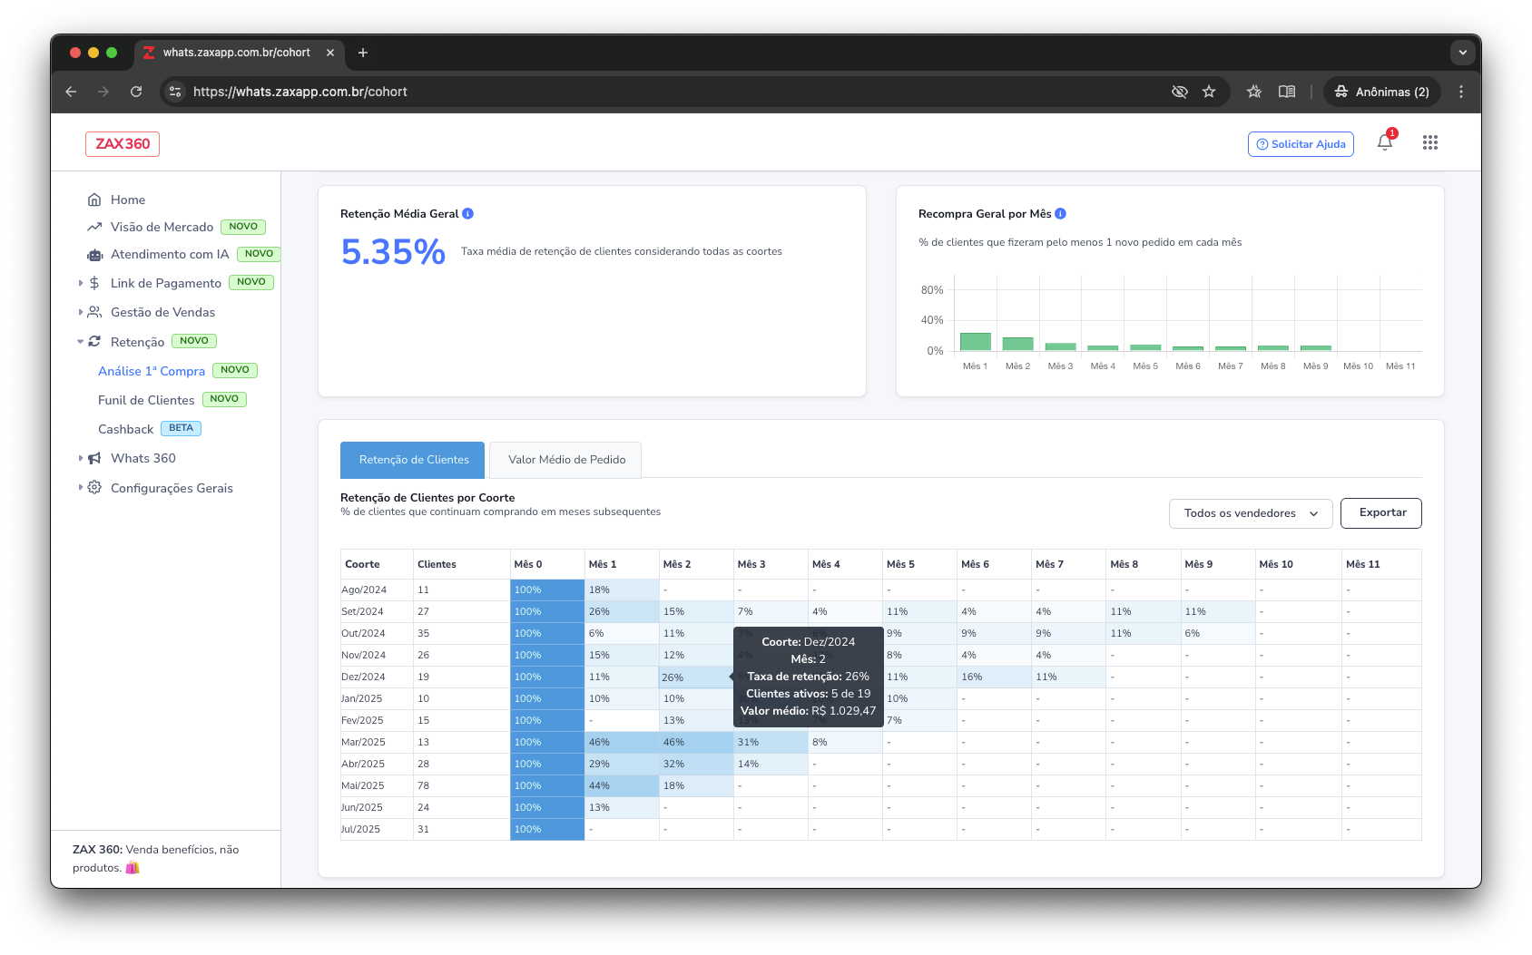Open Funil de Clientes in the sidebar
The height and width of the screenshot is (955, 1532).
tap(146, 400)
